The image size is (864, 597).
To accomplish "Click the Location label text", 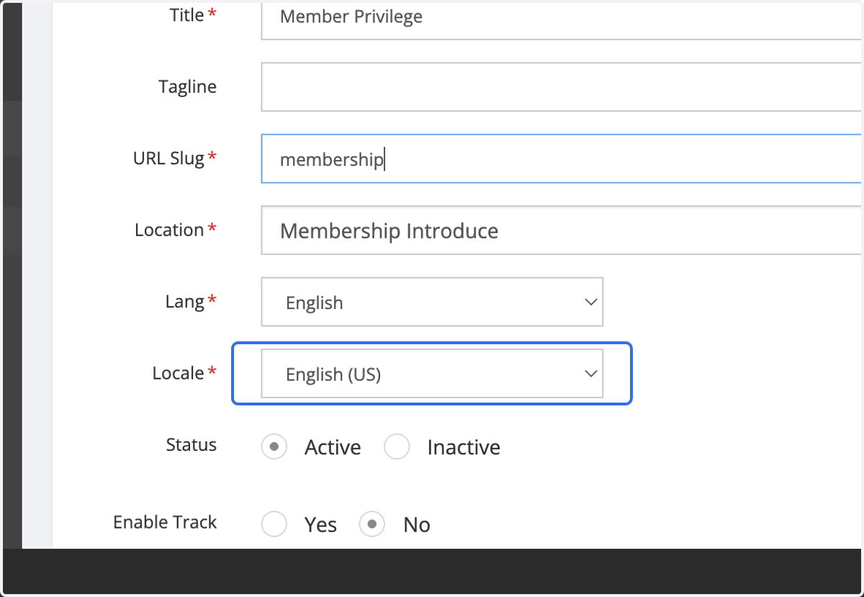I will pyautogui.click(x=169, y=230).
